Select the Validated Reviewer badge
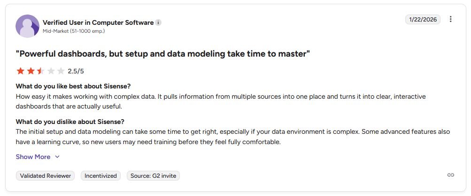 click(x=46, y=176)
